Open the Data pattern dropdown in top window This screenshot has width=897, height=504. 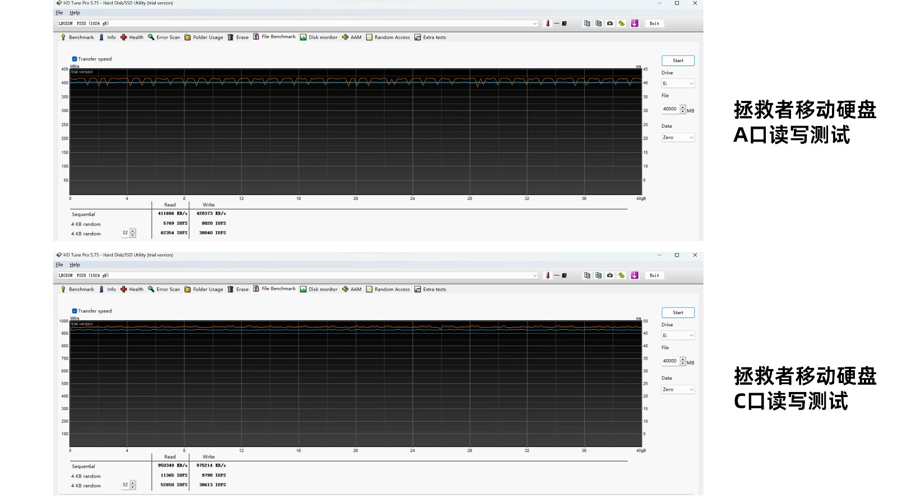678,138
